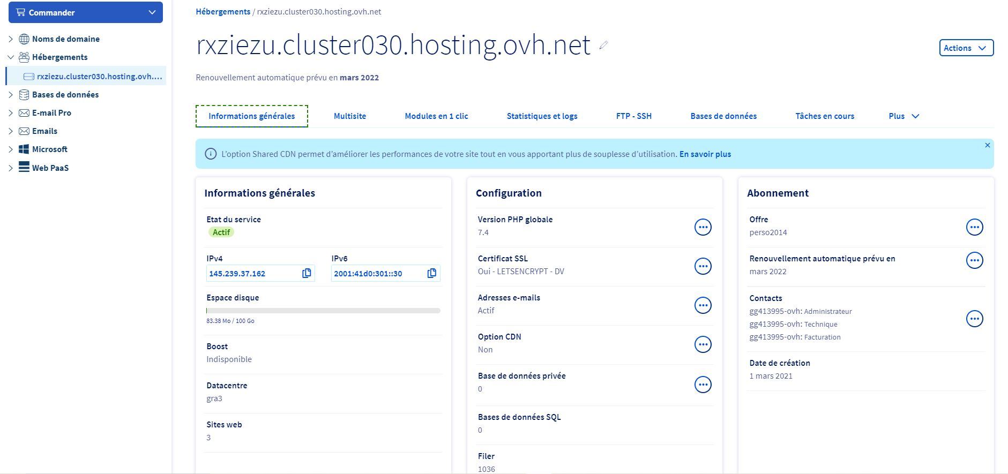The height and width of the screenshot is (474, 1008).
Task: Click the En savoir plus link
Action: click(705, 154)
